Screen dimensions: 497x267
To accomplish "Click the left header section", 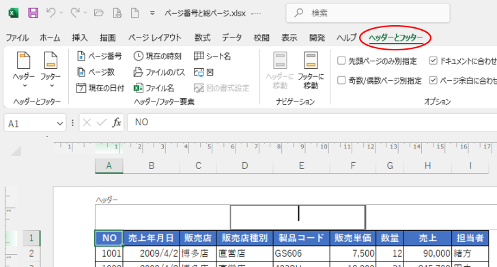I will 162,217.
